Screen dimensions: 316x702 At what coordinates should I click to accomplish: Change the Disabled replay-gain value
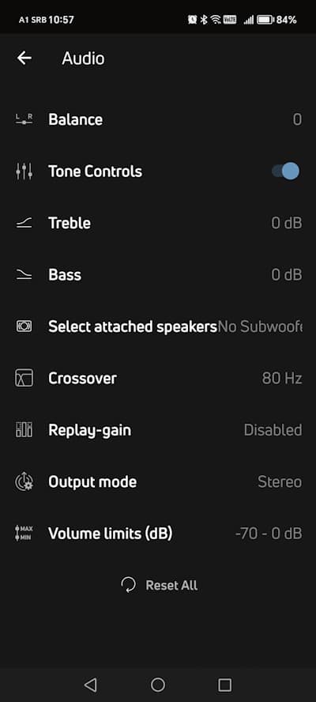(x=273, y=430)
